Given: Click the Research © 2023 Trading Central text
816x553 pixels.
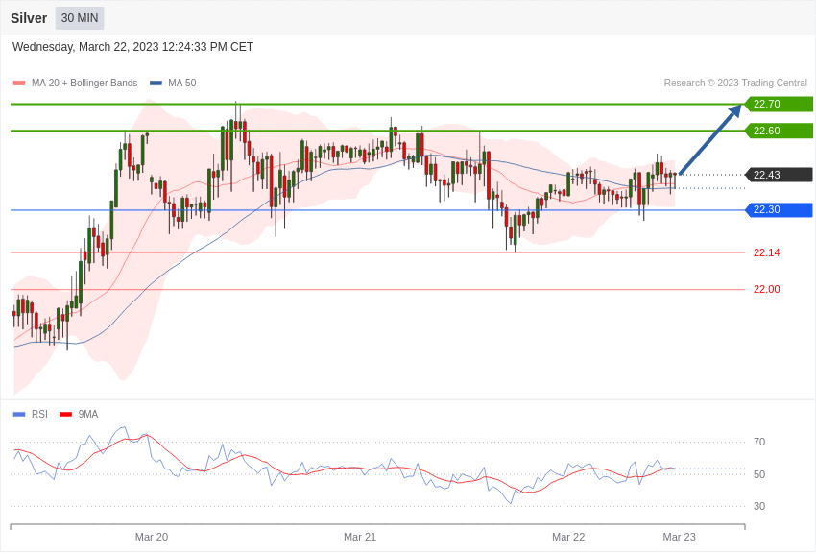Looking at the screenshot, I should coord(735,83).
